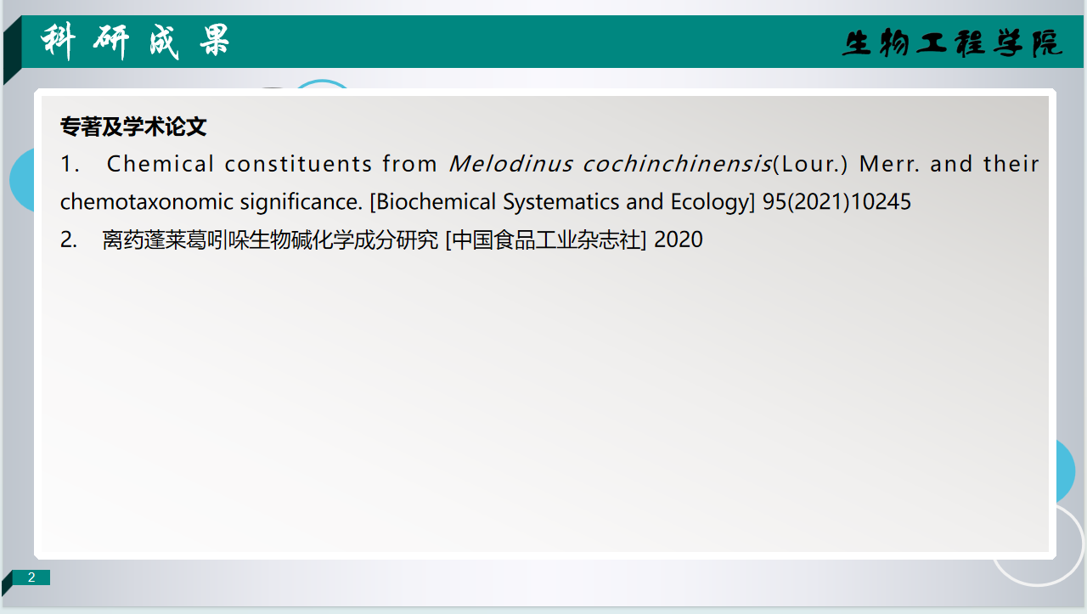Viewport: 1087px width, 614px height.
Task: Click the year 2020 in reference two
Action: click(679, 240)
